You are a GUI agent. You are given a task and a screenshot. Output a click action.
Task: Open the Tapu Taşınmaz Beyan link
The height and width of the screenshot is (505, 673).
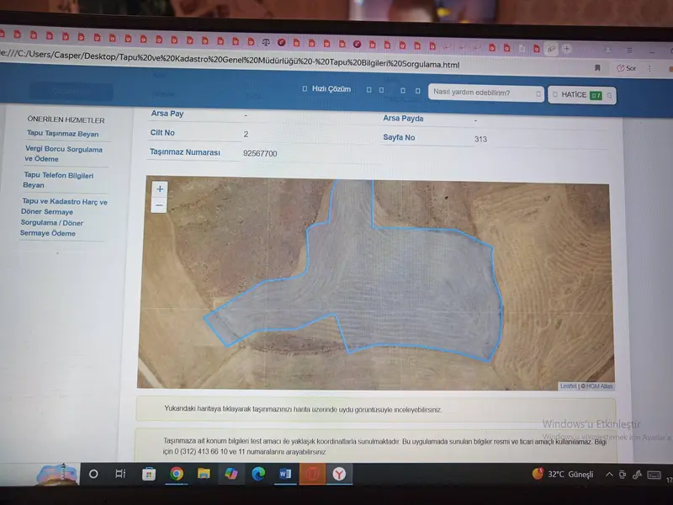(62, 134)
